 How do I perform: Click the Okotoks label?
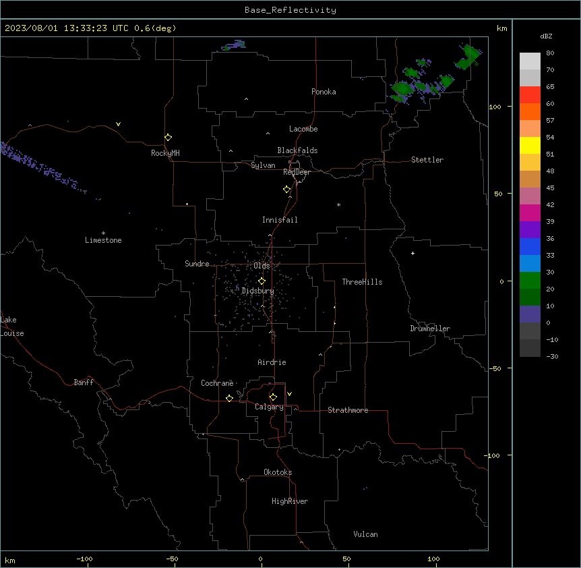pyautogui.click(x=278, y=472)
